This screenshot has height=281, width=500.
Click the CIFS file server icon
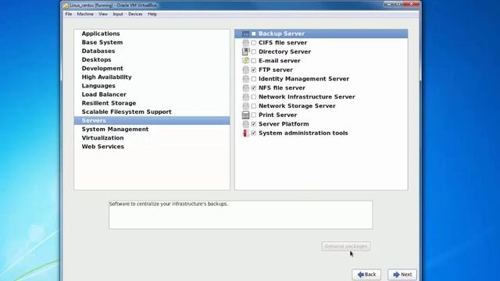tap(245, 43)
